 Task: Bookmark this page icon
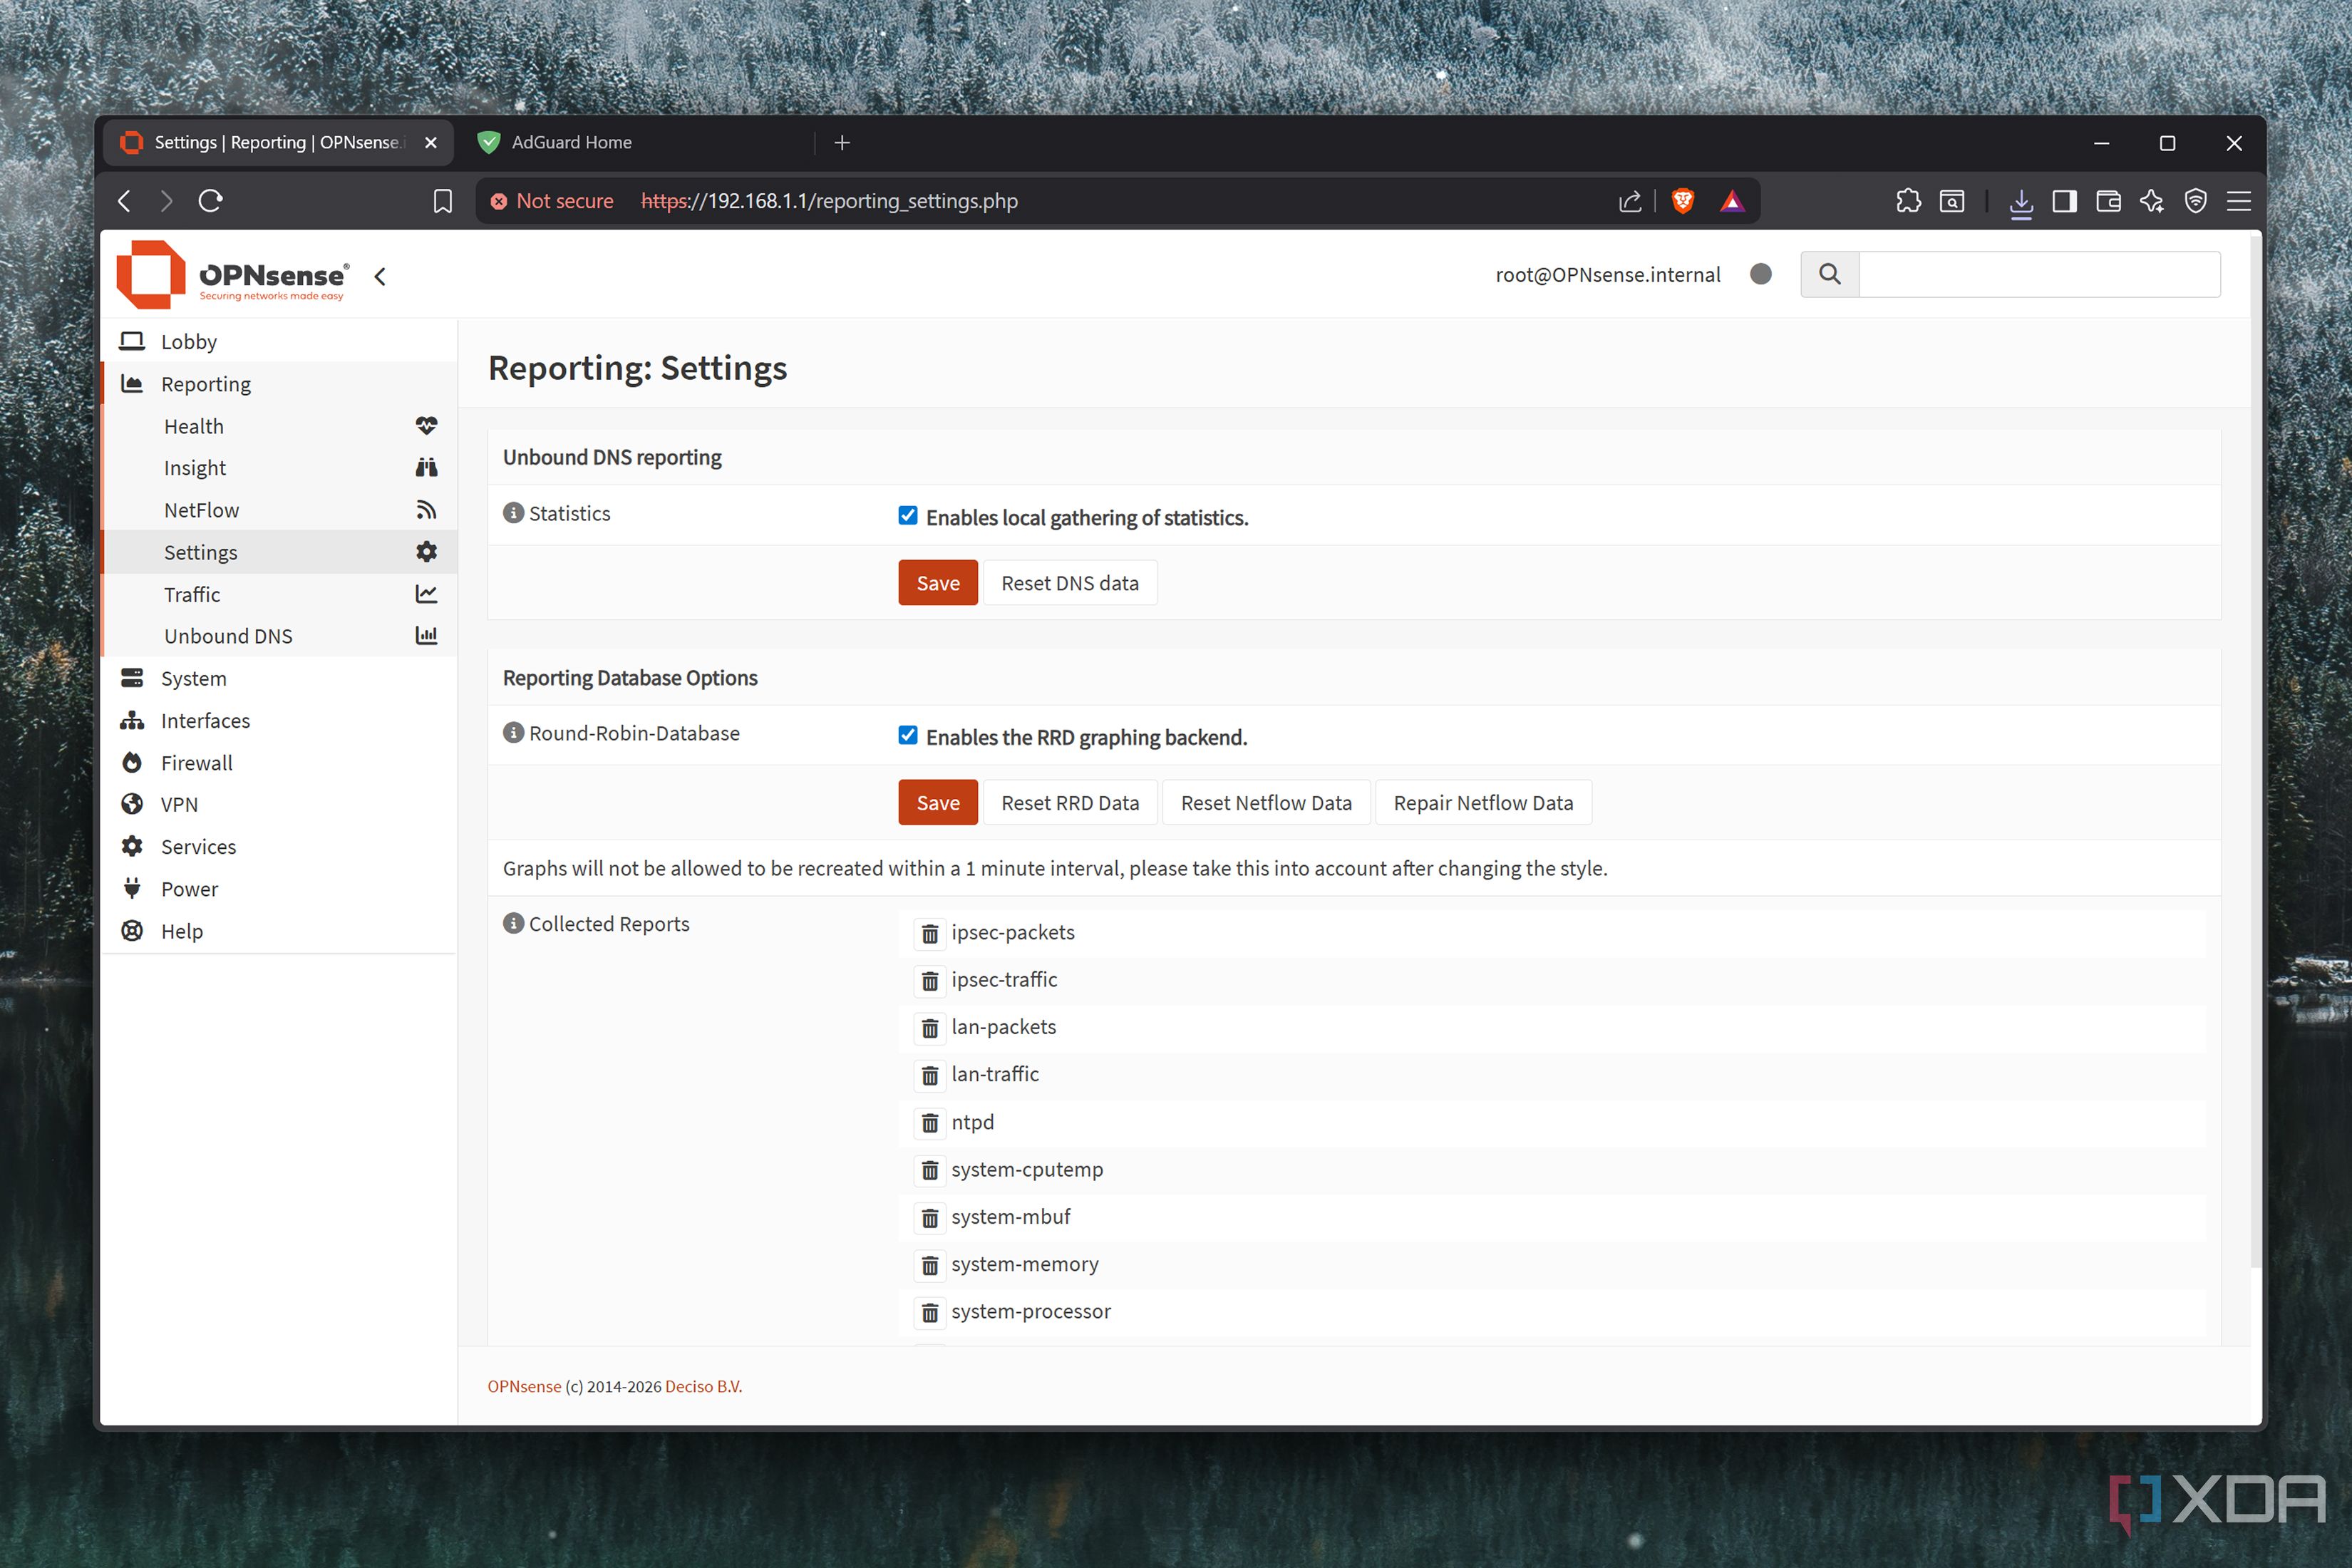tap(443, 201)
